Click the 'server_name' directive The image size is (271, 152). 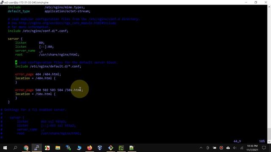pyautogui.click(x=25, y=51)
